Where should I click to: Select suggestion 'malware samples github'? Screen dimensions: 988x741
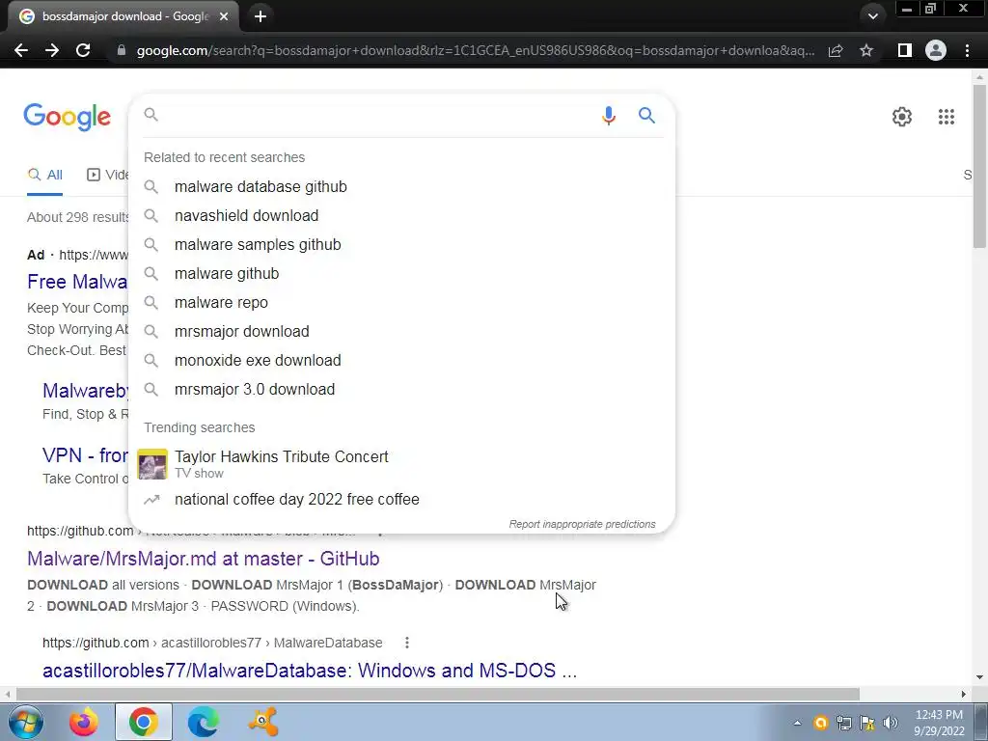[x=401, y=244]
